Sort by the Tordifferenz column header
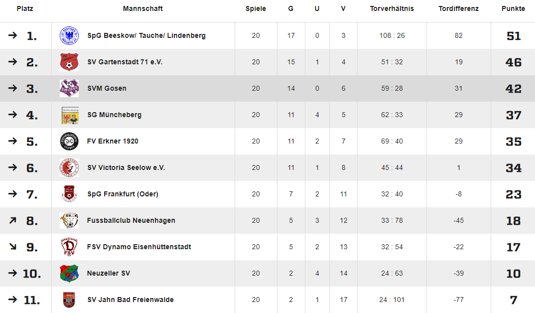Image resolution: width=535 pixels, height=313 pixels. click(459, 8)
